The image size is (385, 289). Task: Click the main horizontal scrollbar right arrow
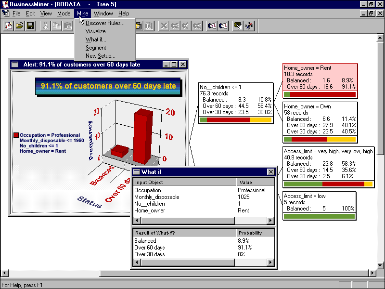click(x=372, y=273)
